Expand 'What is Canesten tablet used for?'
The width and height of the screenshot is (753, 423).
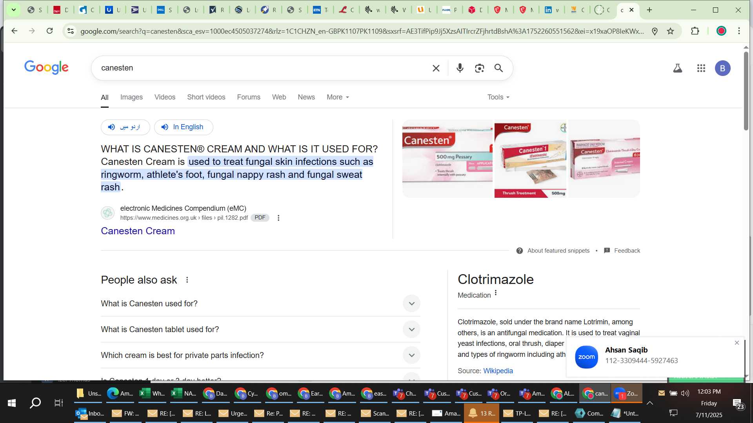pos(260,329)
